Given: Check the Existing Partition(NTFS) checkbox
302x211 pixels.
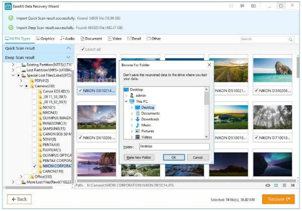Looking at the screenshot, I should 19,65.
